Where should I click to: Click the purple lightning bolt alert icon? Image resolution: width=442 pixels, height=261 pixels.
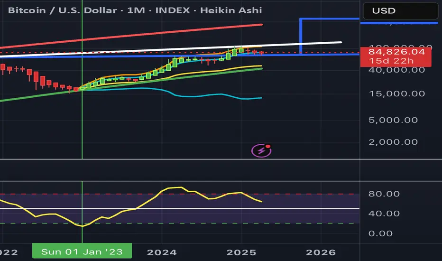261,150
